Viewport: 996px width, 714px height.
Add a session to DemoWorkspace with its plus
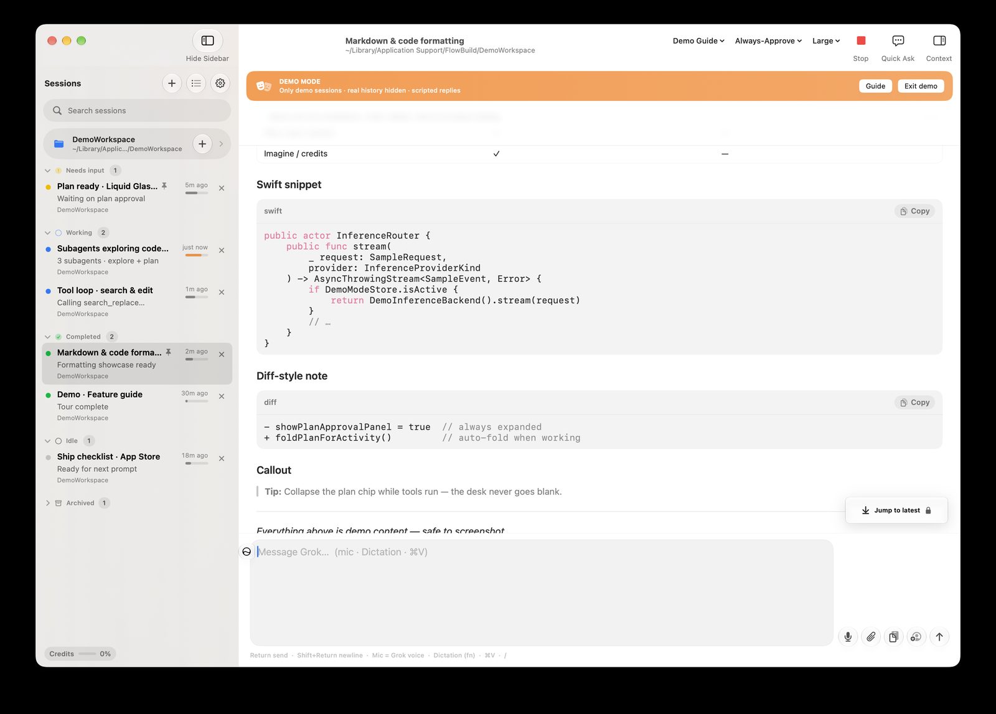[x=202, y=144]
